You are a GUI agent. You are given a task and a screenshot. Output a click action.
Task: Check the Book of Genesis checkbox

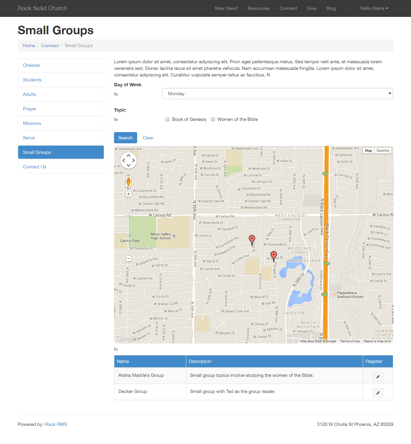coord(167,119)
